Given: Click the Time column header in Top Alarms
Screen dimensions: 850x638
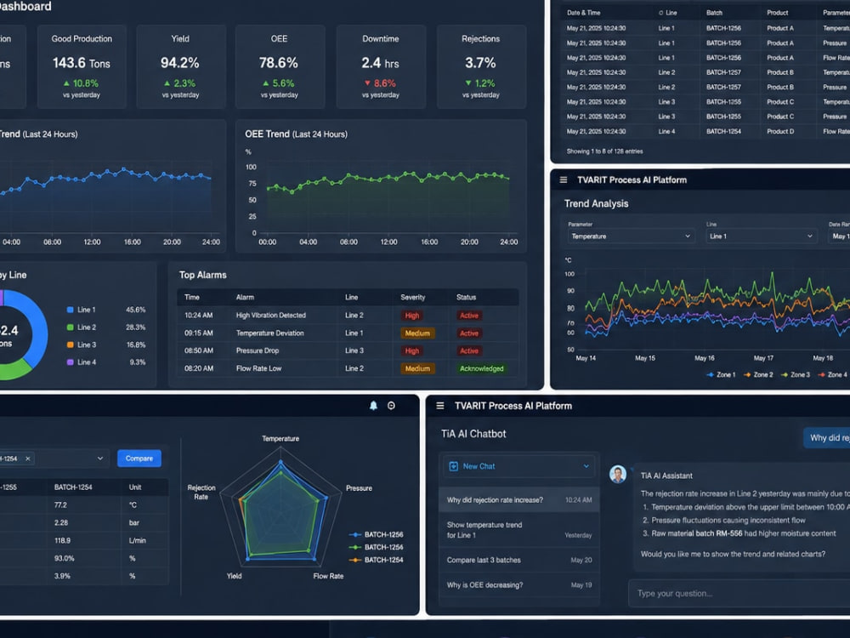Looking at the screenshot, I should 192,297.
